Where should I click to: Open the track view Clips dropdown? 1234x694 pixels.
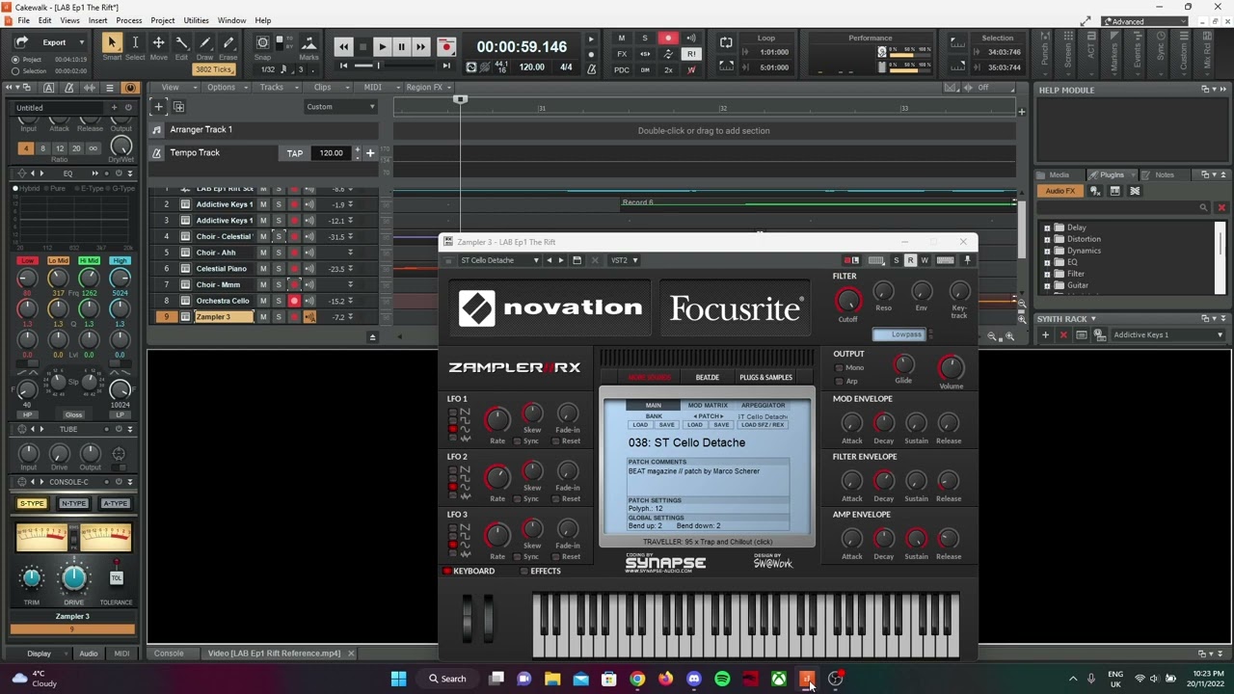coord(326,87)
